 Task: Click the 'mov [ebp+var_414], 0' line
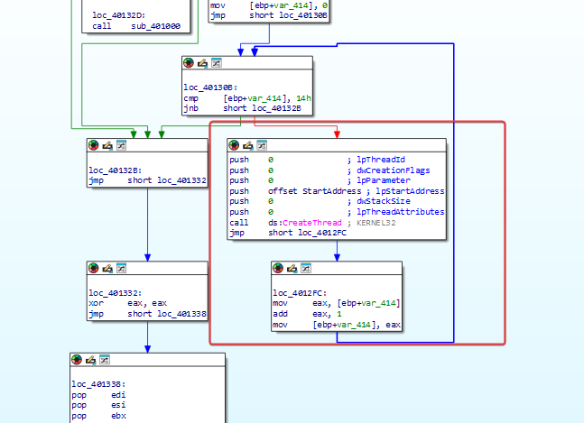point(269,5)
